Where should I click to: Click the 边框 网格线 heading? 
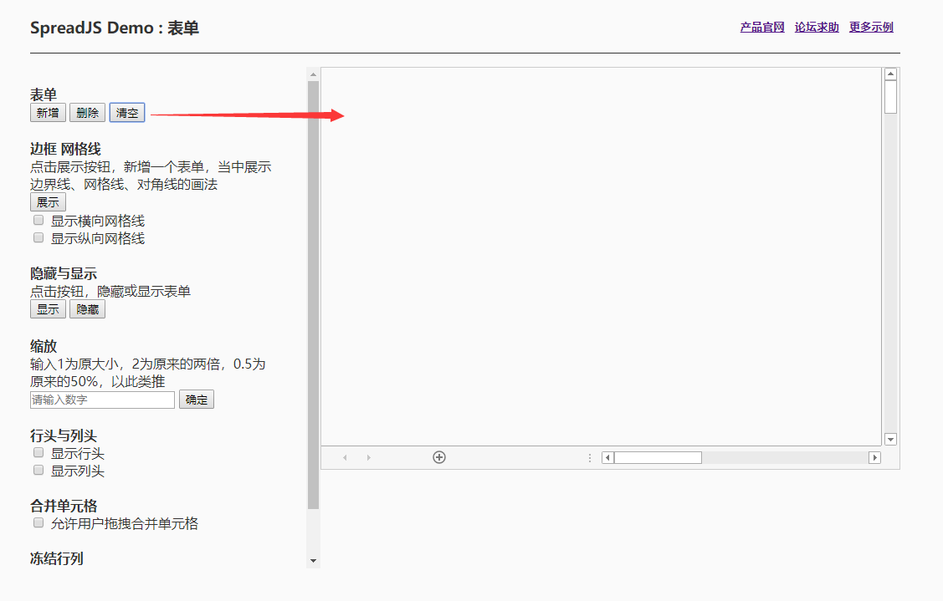(65, 149)
